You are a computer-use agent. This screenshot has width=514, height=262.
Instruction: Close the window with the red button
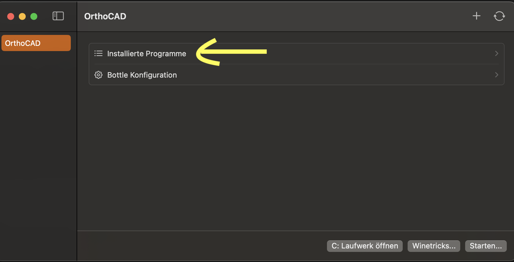pos(11,16)
